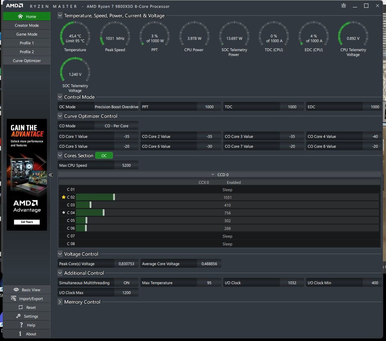Collapse the sidebar with double-chevron icon
Image resolution: width=386 pixels, height=341 pixels.
click(50, 175)
